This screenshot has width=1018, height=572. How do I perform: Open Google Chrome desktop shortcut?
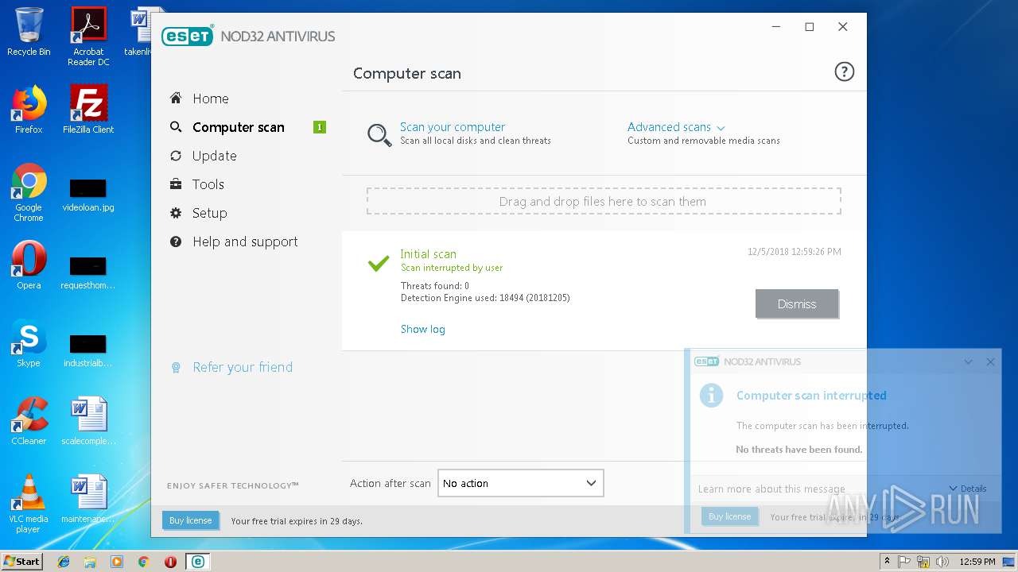pyautogui.click(x=29, y=192)
